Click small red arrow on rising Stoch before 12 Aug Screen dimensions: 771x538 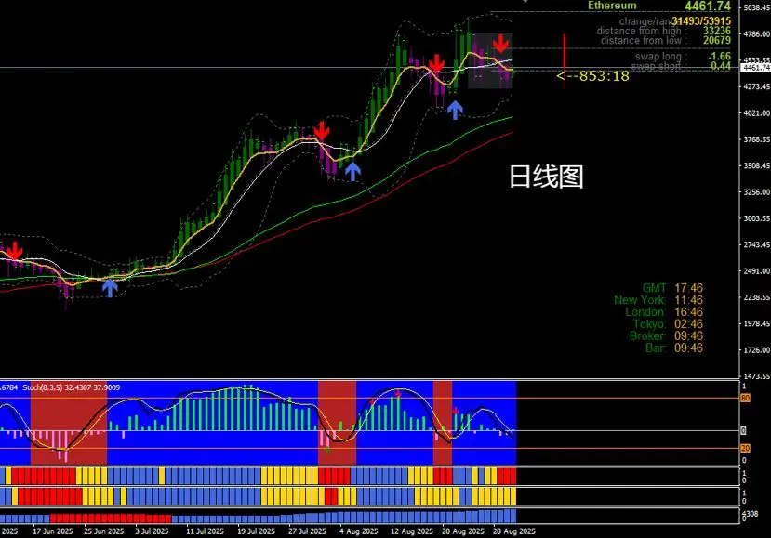click(372, 402)
